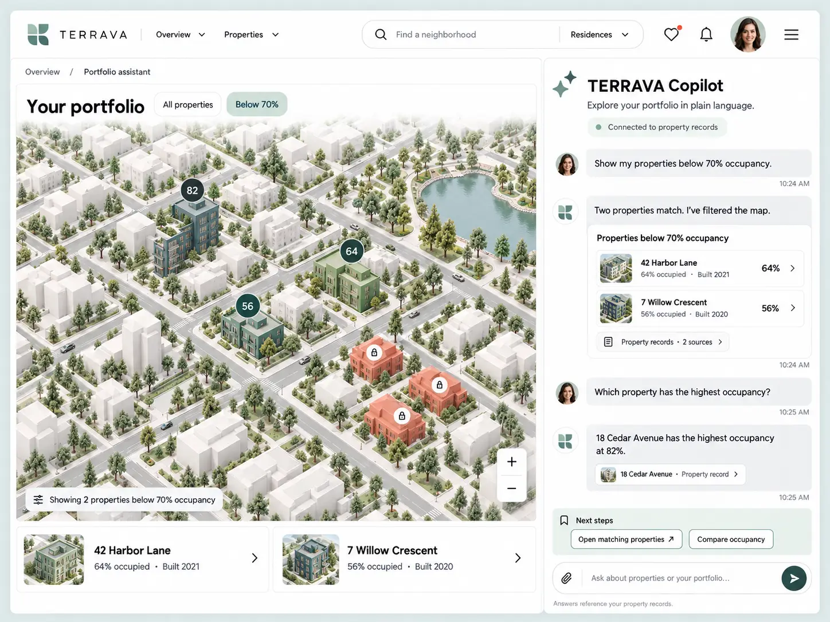Open Property records 2 sources
The height and width of the screenshot is (622, 830).
(x=663, y=342)
